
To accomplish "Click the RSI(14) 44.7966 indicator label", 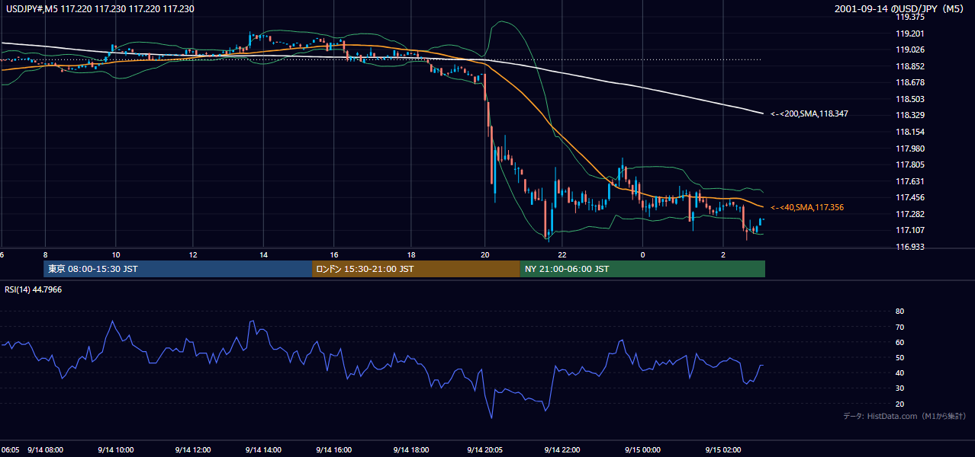I will (34, 289).
